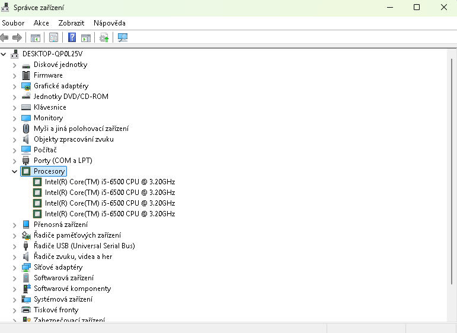This screenshot has height=333, width=457.
Task: Open the Nápověda menu
Action: 109,23
